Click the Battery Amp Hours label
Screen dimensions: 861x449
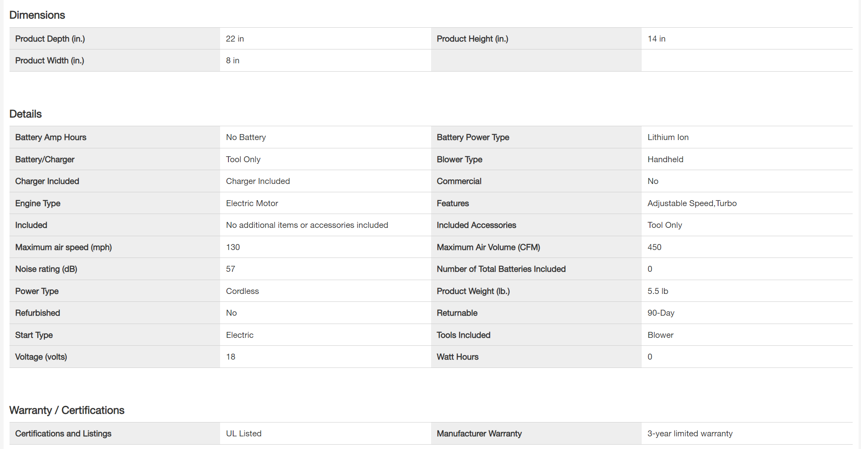51,137
